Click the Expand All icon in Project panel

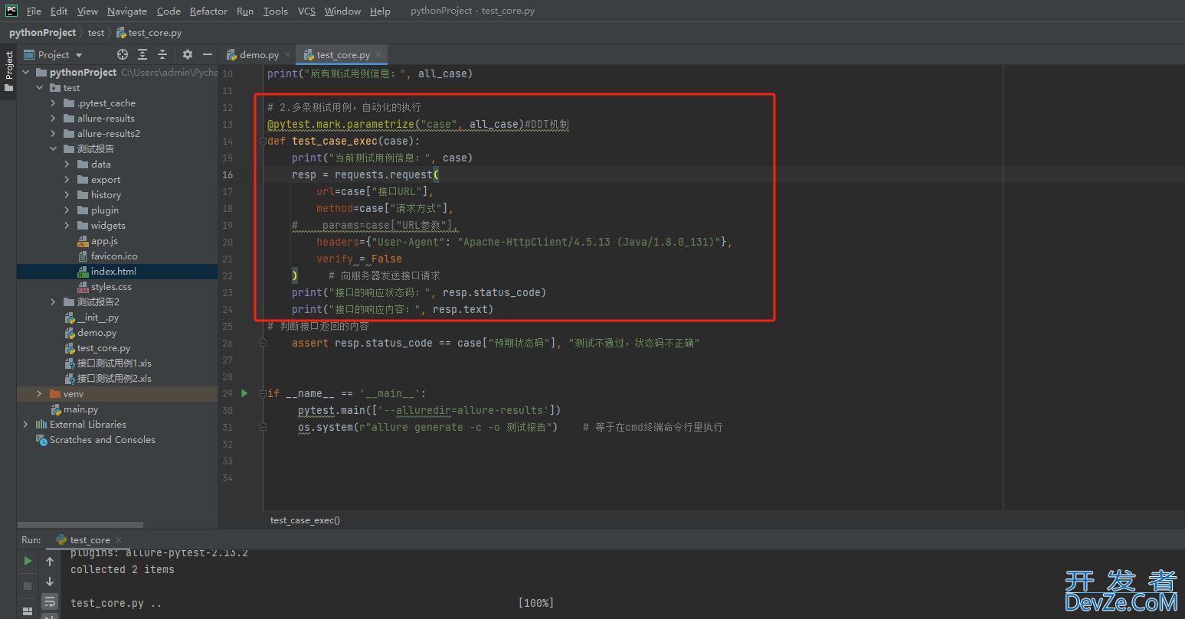coord(142,54)
